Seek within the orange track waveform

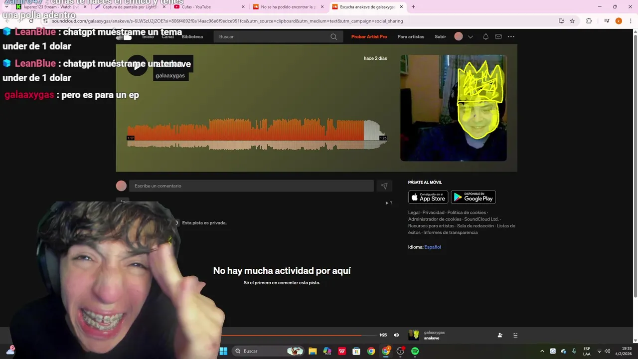tap(257, 135)
